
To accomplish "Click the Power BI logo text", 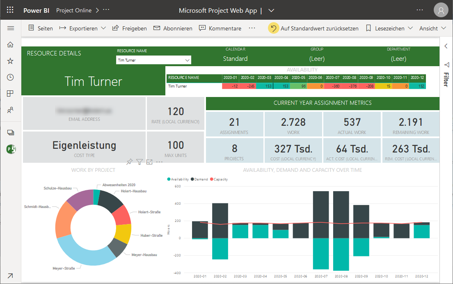I will coord(36,10).
